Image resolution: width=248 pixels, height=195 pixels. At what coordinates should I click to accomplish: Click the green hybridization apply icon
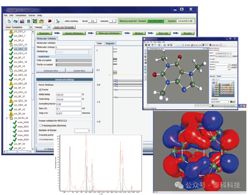(233, 102)
